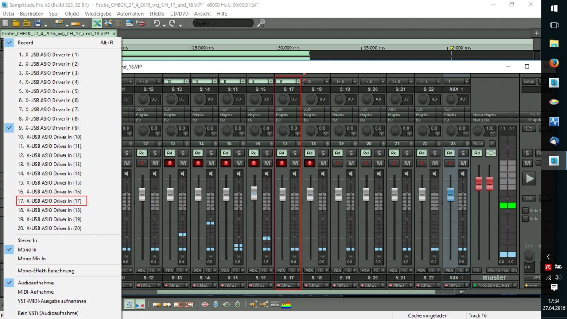Mute channel 15 with M button
The height and width of the screenshot is (319, 567).
pos(239,163)
